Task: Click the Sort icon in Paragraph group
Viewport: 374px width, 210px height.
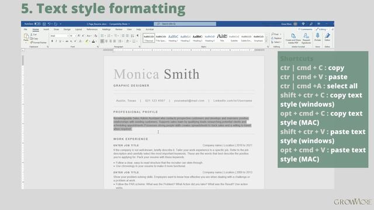Action: click(133, 36)
